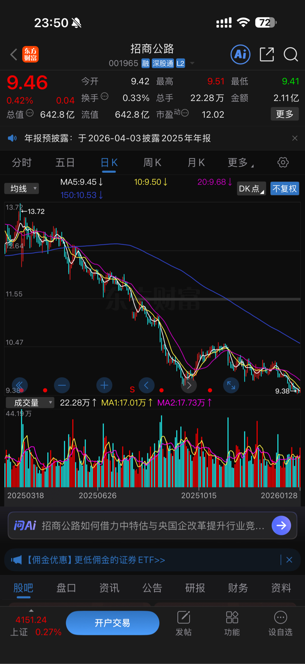Tap the 20:9.68 MA value

pos(215,182)
